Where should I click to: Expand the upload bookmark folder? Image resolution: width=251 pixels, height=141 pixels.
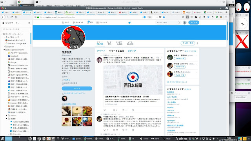(x=4, y=47)
